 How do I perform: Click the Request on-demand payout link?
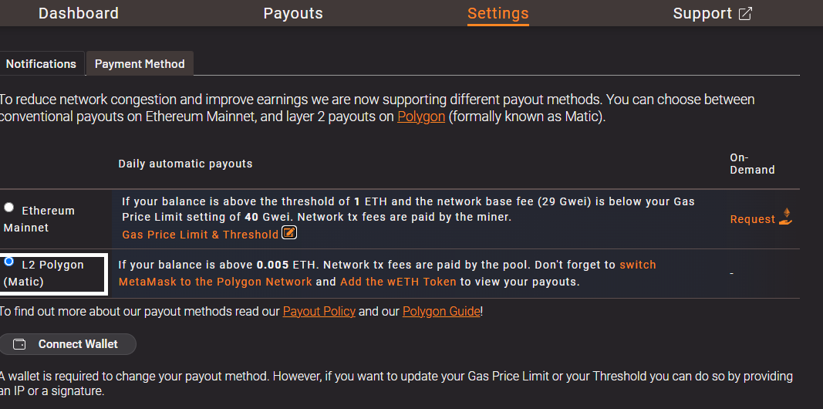tap(752, 219)
